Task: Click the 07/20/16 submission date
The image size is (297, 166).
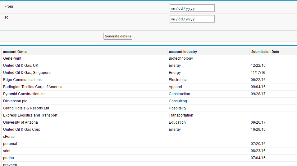Action: (258, 144)
